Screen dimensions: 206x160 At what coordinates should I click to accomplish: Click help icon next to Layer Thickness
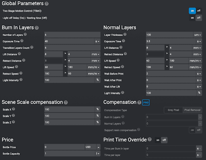(x=125, y=34)
